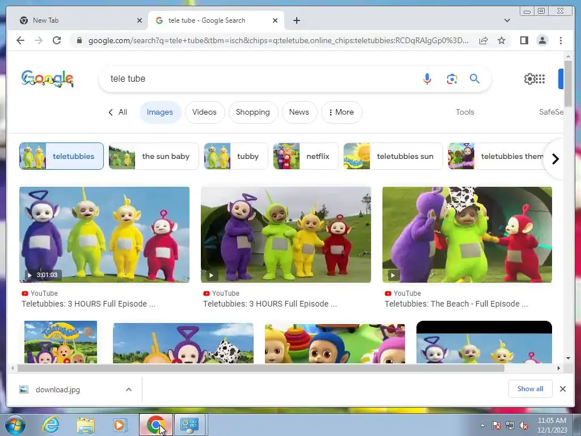Click the Google holiday logo

48,78
